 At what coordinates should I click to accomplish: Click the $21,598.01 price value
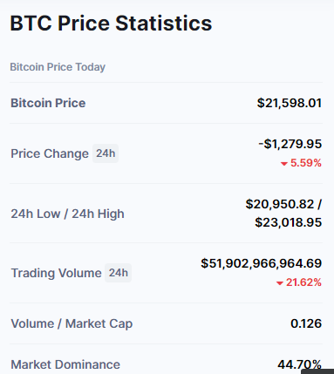tap(290, 103)
